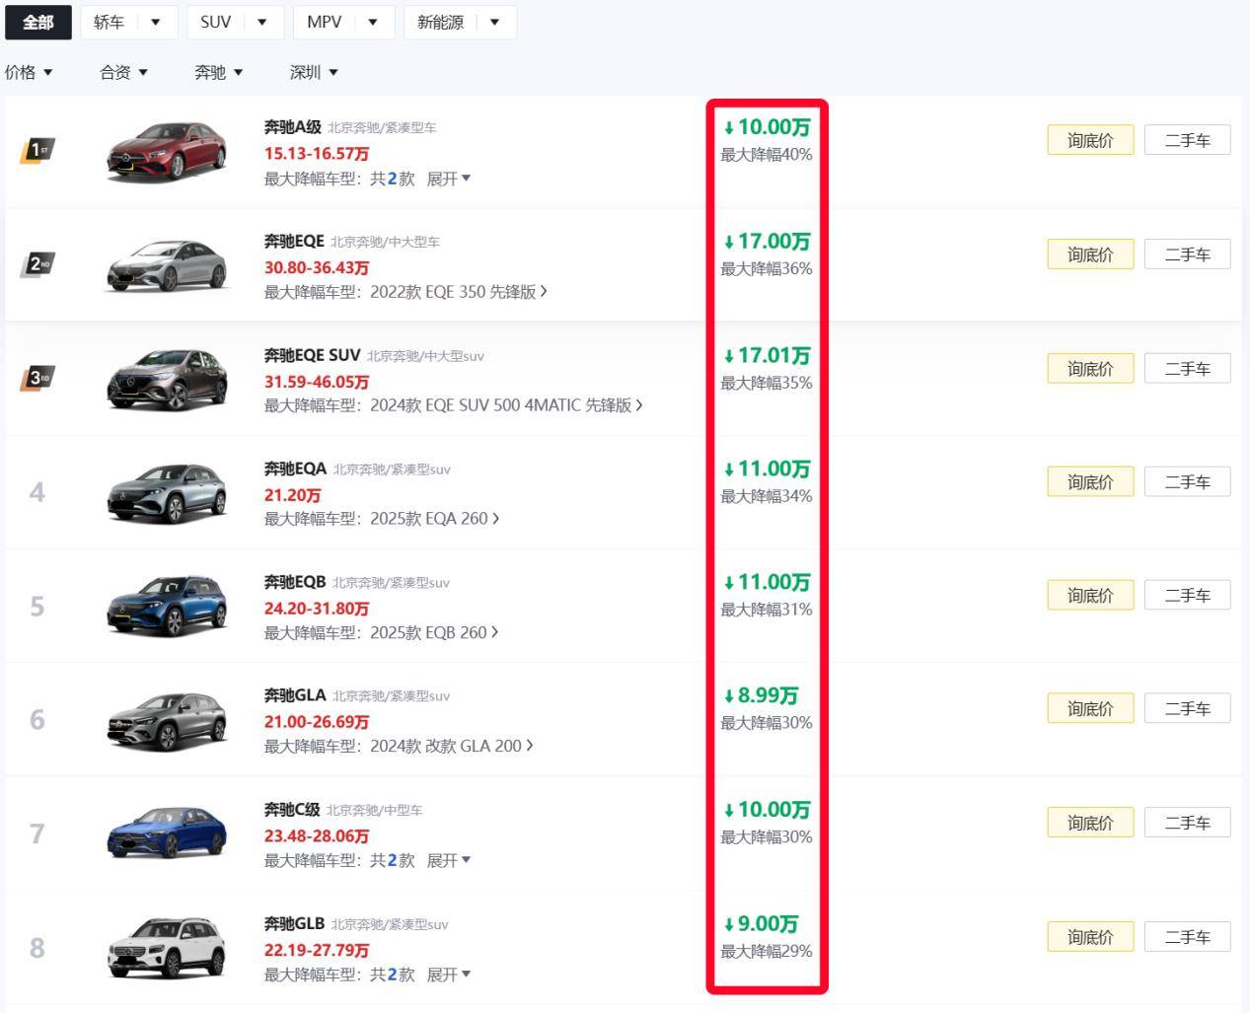
Task: Open 2022款 EQE 350 先锋版 link
Action: (x=459, y=292)
